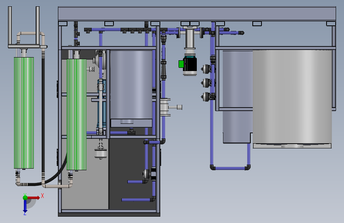344x223 pixels.
Task: Select the leftmost green filter housing outside the frame
Action: (x=24, y=113)
